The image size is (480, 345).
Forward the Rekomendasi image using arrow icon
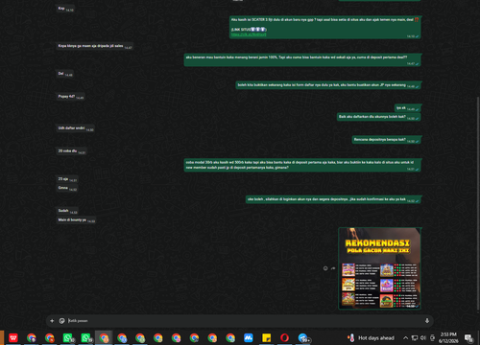coord(333,268)
